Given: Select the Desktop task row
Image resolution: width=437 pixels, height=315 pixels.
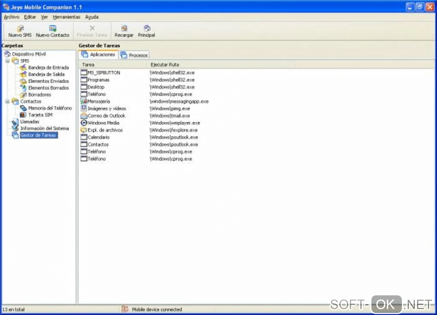Looking at the screenshot, I should pyautogui.click(x=96, y=87).
